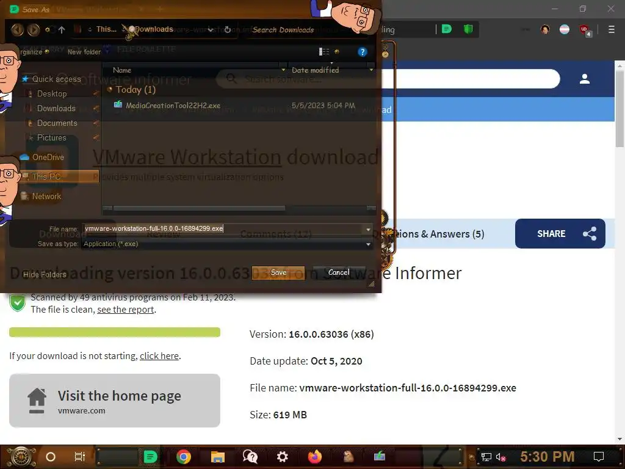Viewport: 625px width, 469px height.
Task: Open the Media Creation Tool taskbar icon
Action: [379, 456]
